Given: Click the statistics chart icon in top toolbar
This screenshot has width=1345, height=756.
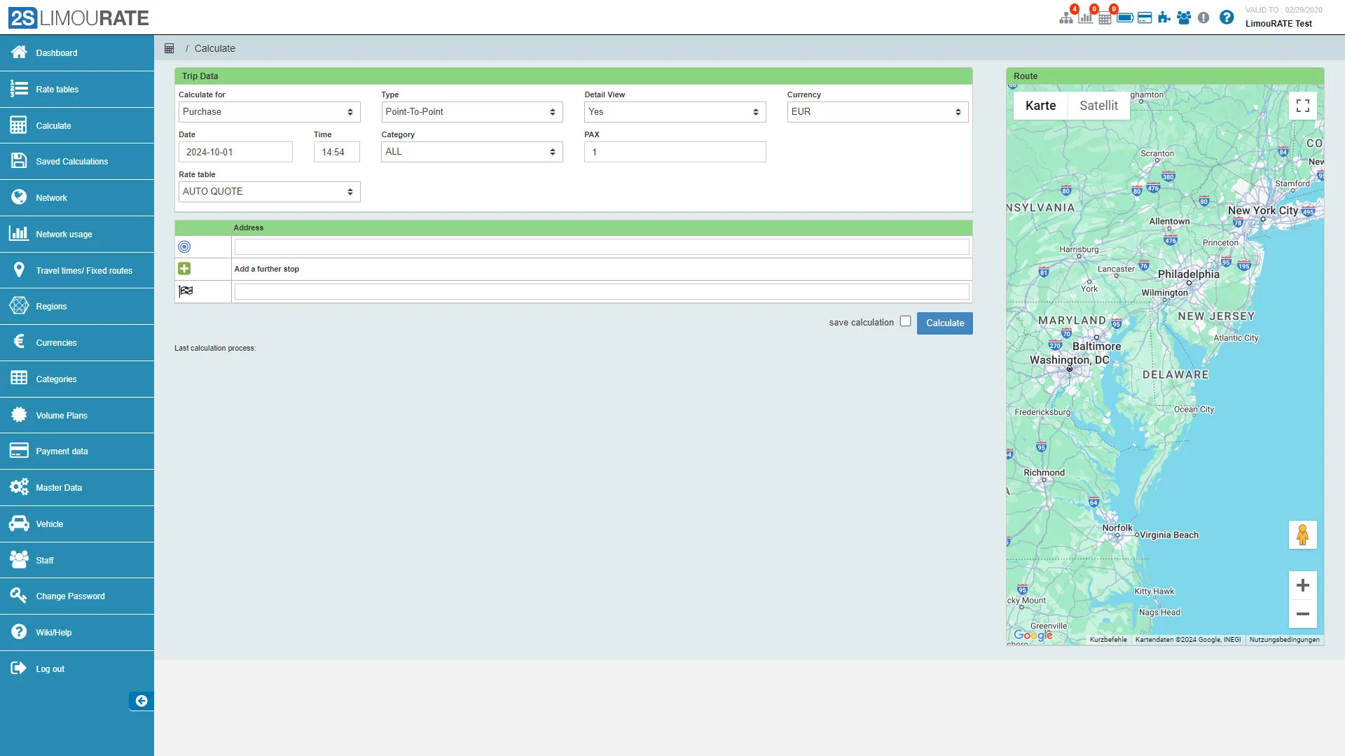Looking at the screenshot, I should pos(1087,17).
